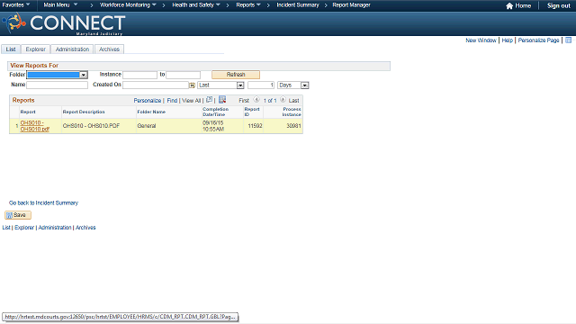Sort by Process Instance column header
Image resolution: width=576 pixels, height=324 pixels.
[292, 112]
